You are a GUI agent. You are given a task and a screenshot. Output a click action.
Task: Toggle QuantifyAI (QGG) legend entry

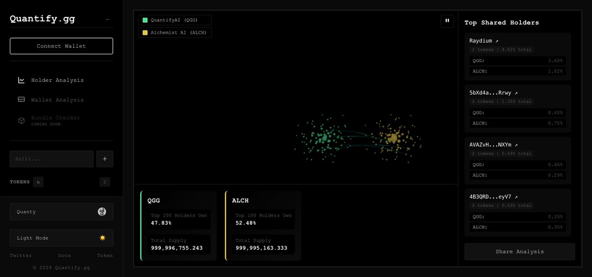tap(175, 20)
